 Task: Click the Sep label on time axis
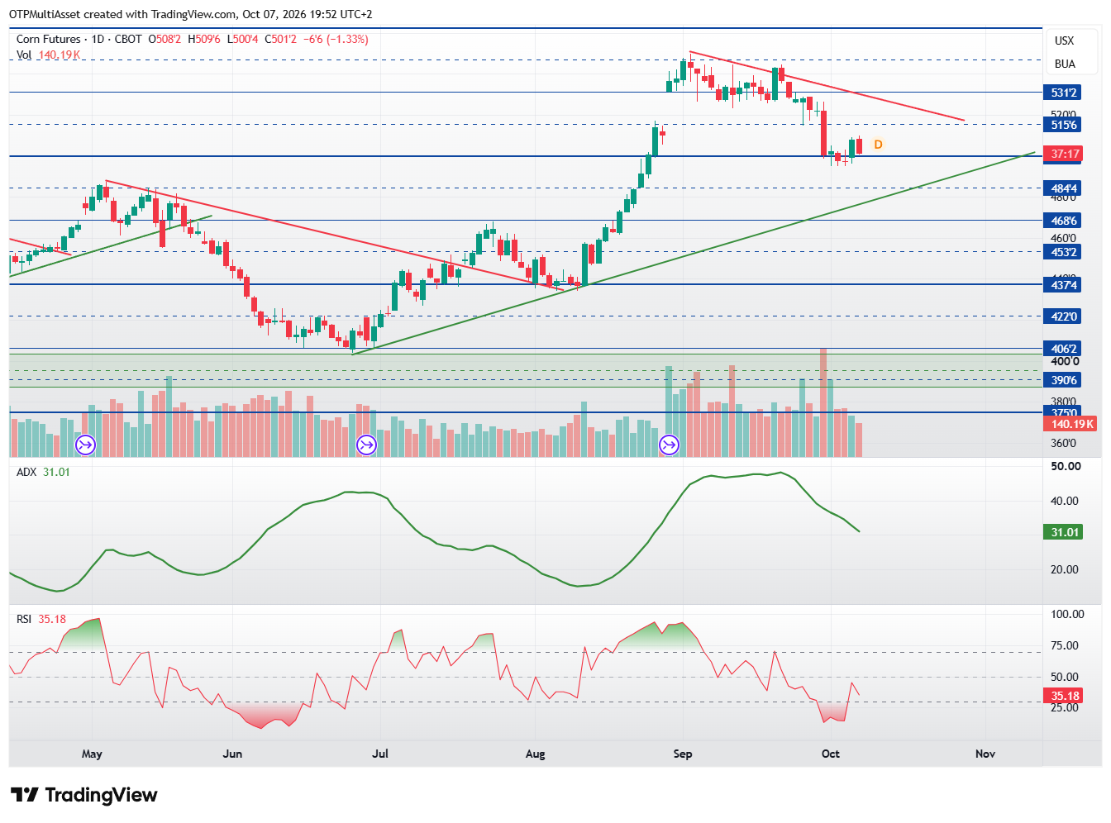[x=683, y=754]
